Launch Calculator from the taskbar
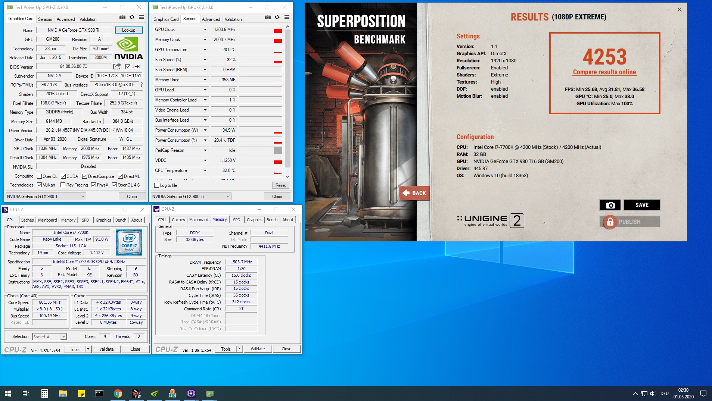 click(x=44, y=394)
